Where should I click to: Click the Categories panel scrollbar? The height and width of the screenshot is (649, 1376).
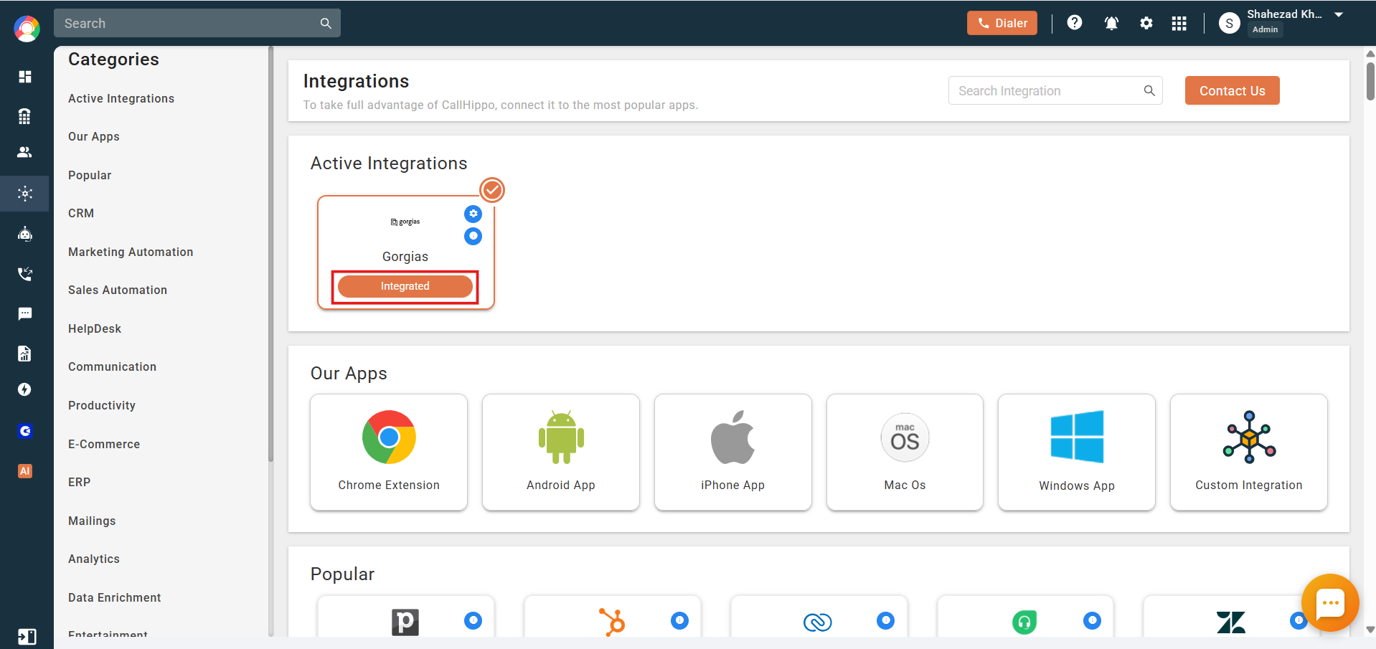click(270, 254)
